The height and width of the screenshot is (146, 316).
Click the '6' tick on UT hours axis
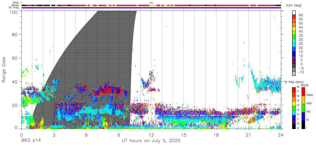86,135
